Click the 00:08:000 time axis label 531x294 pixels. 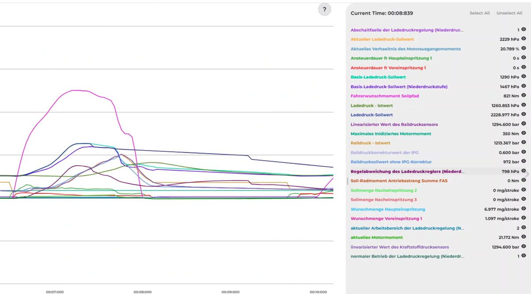point(142,292)
